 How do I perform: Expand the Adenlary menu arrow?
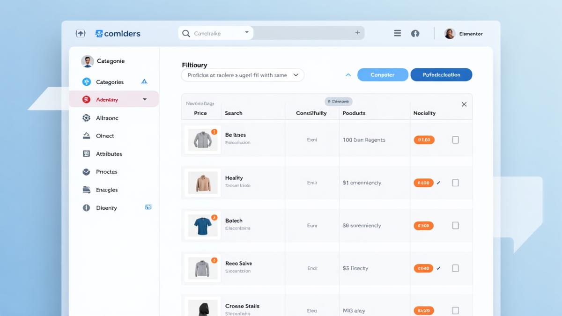[x=145, y=99]
